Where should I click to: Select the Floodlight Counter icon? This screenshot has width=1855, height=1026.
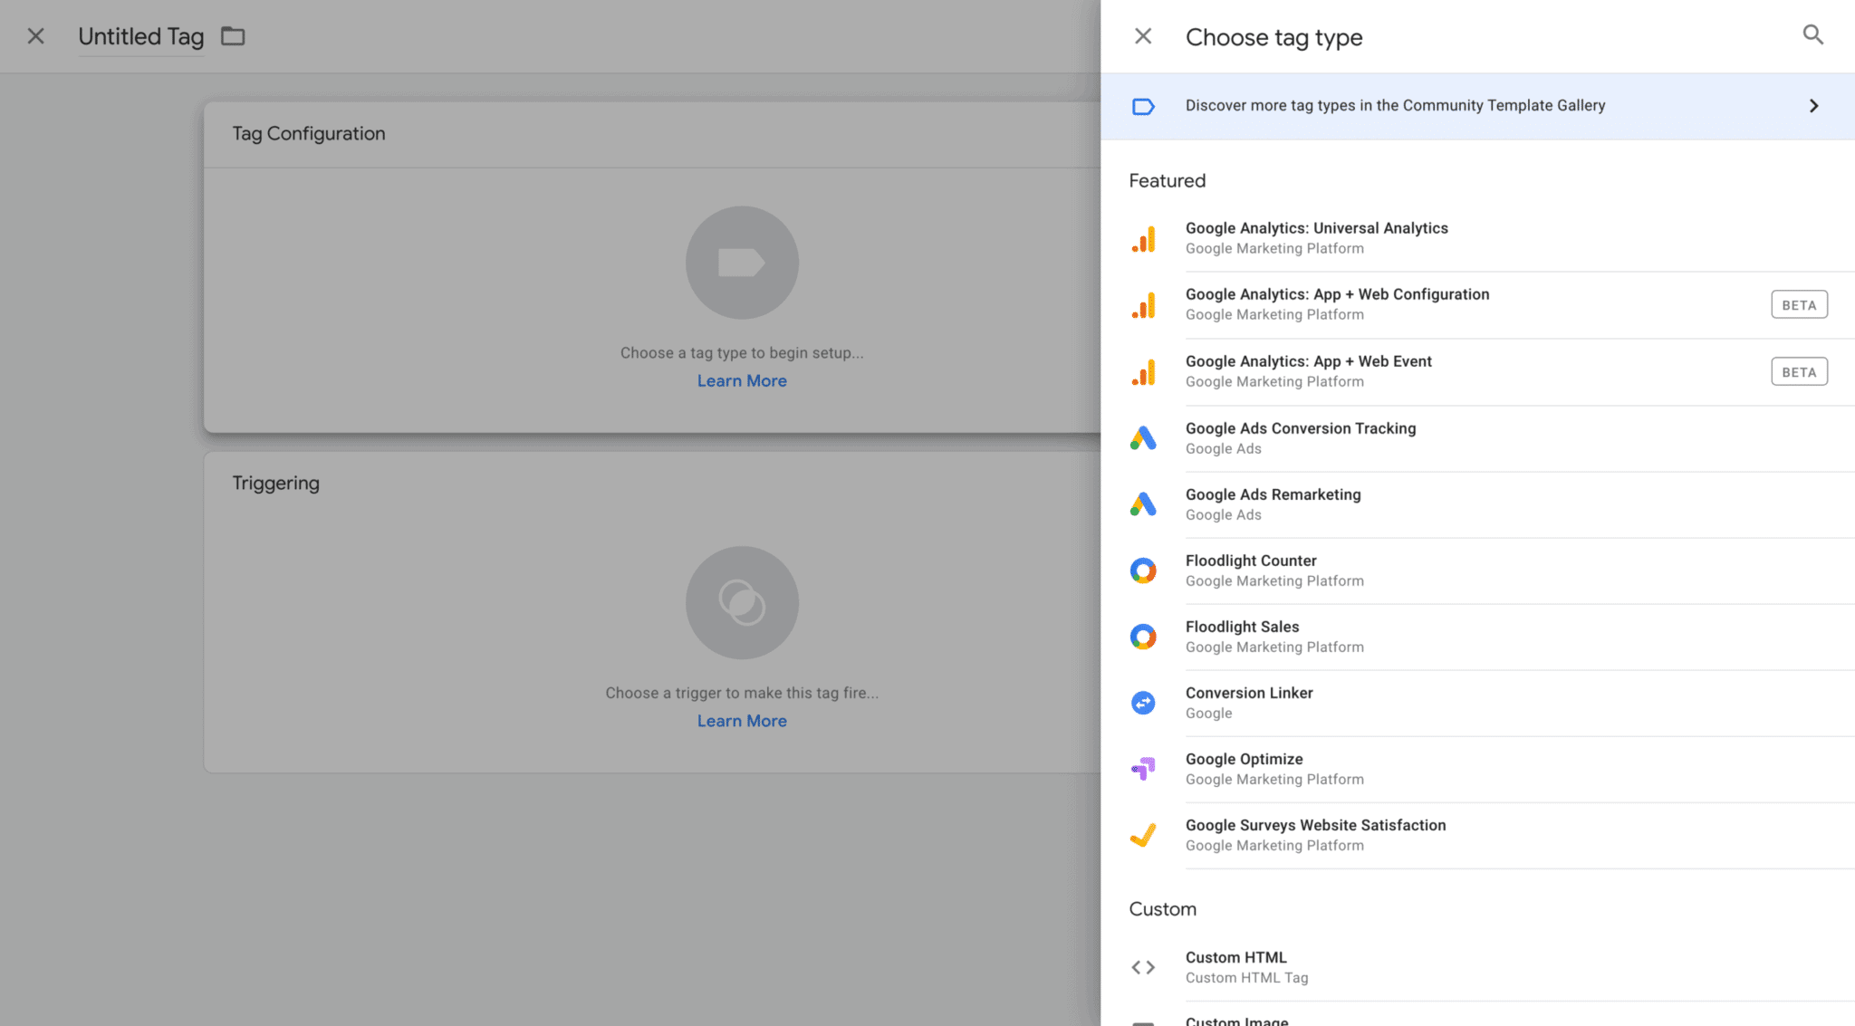(1144, 570)
